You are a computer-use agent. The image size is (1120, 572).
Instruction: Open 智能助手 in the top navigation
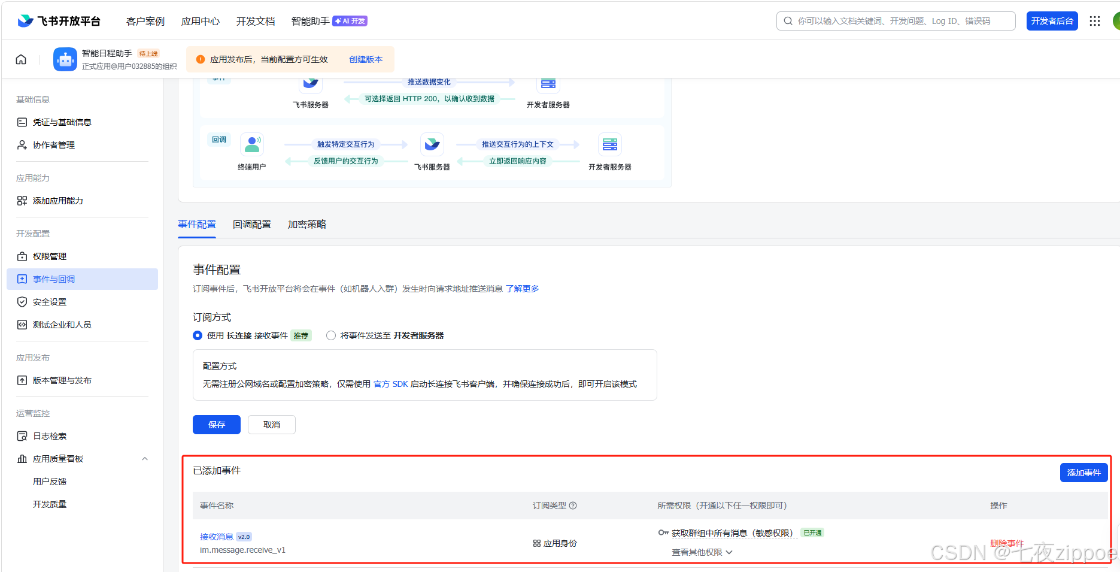click(311, 21)
